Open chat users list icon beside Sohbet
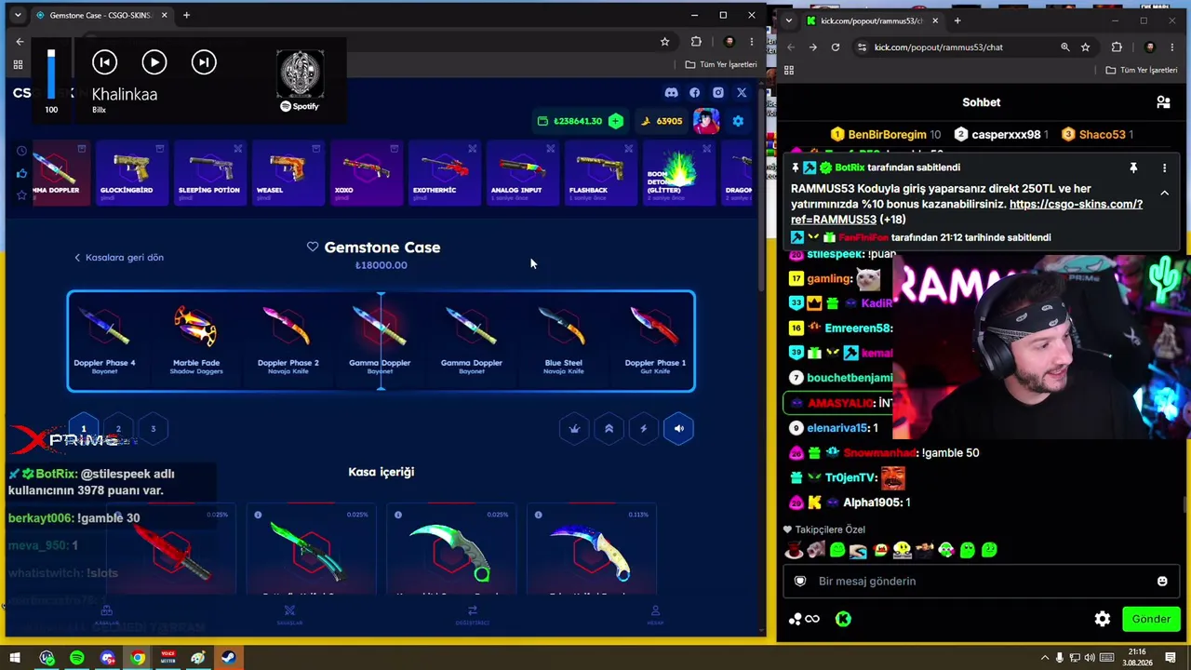The height and width of the screenshot is (670, 1191). click(x=1163, y=102)
